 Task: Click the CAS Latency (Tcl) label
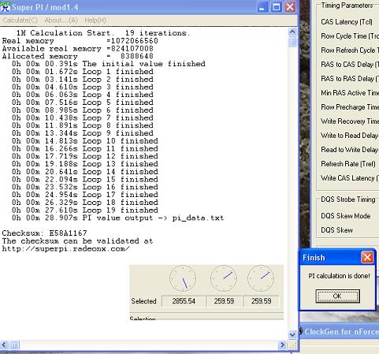click(x=347, y=22)
